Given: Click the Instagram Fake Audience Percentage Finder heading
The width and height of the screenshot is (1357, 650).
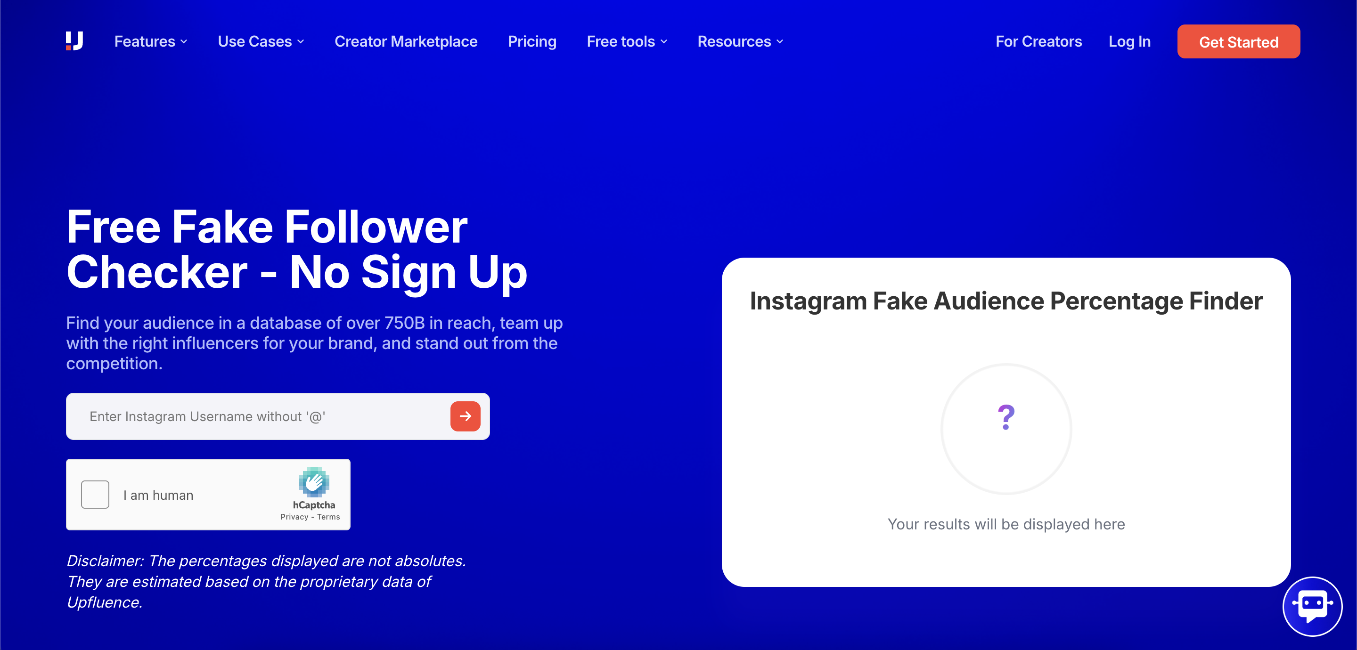Looking at the screenshot, I should (x=1005, y=301).
